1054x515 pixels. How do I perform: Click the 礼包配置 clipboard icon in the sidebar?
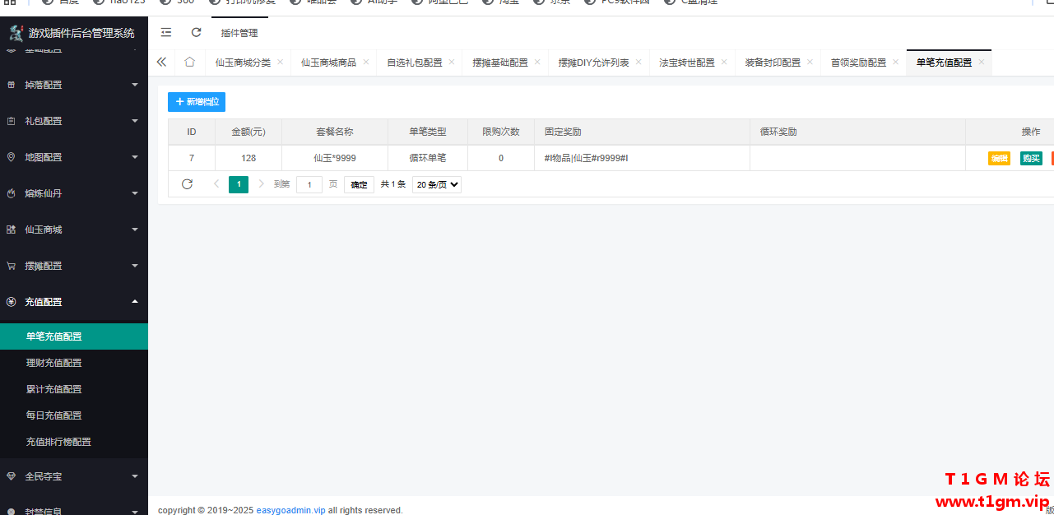click(11, 121)
